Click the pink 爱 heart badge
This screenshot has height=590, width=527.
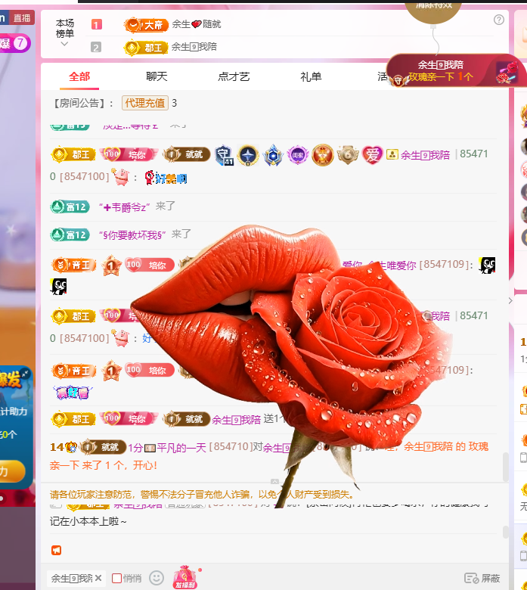coord(372,154)
